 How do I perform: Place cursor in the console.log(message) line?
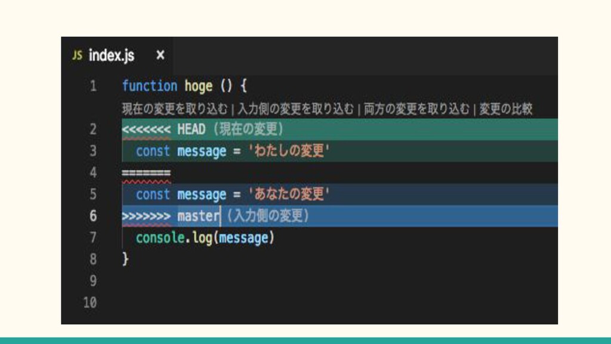pos(205,238)
